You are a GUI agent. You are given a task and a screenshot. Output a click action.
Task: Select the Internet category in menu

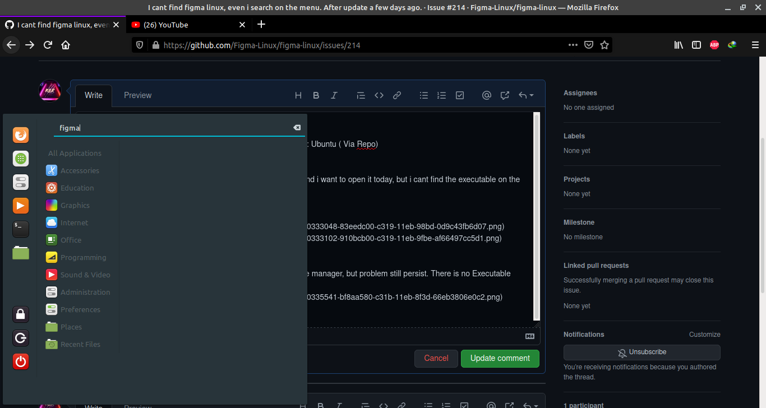74,222
